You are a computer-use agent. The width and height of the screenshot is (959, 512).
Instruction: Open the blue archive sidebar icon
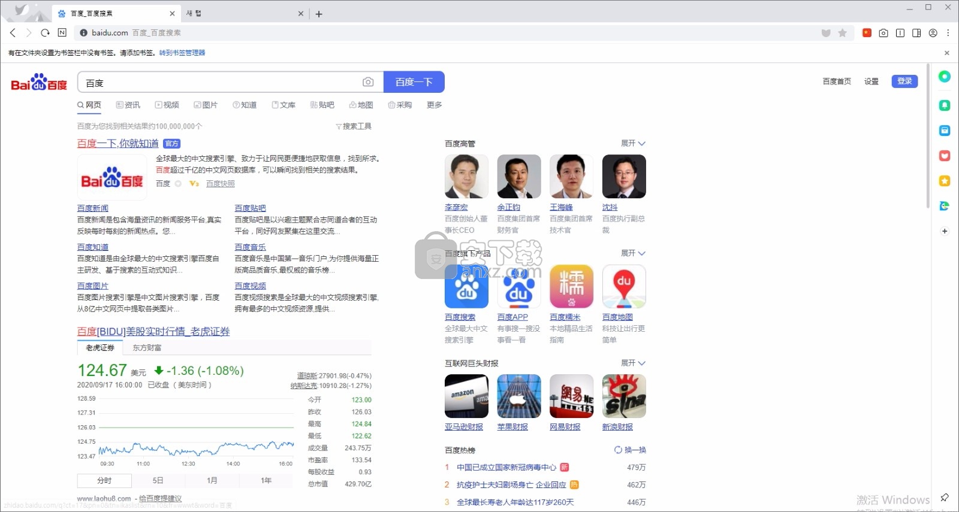click(x=945, y=131)
